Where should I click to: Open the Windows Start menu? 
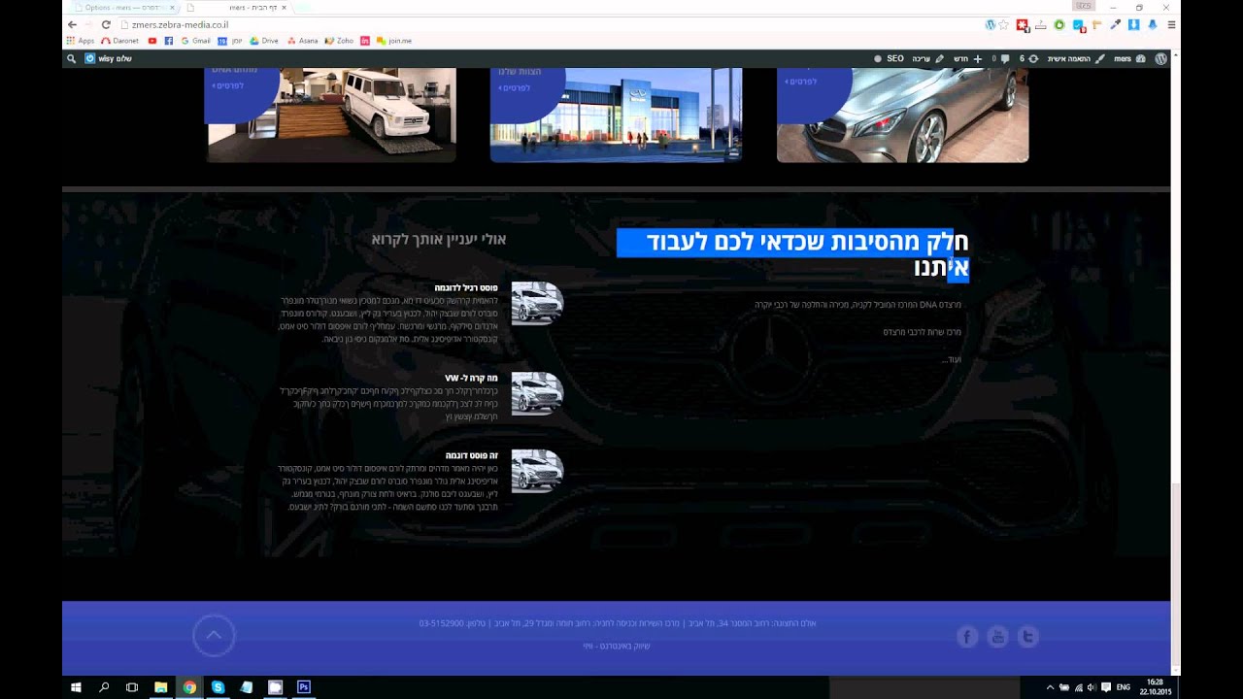pyautogui.click(x=76, y=687)
